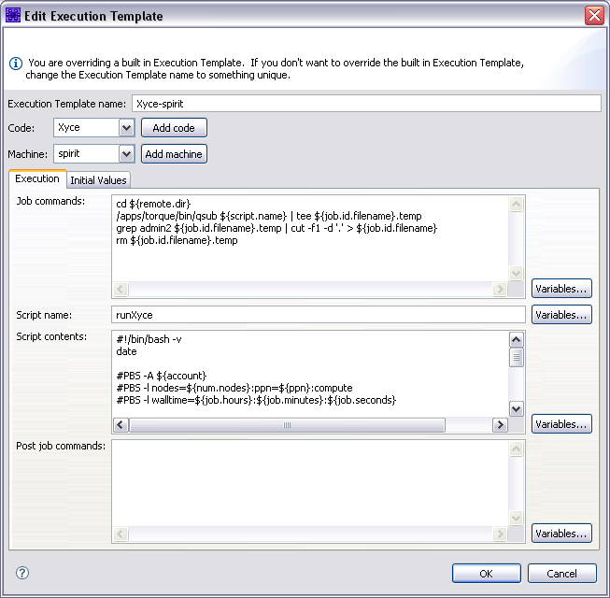Click the OK button
The height and width of the screenshot is (598, 610).
(x=487, y=574)
